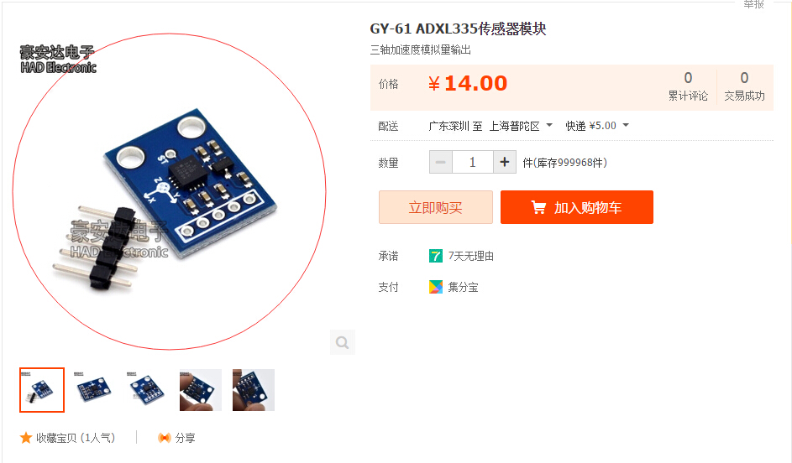
Task: Increase quantity with the plus button
Action: (504, 163)
